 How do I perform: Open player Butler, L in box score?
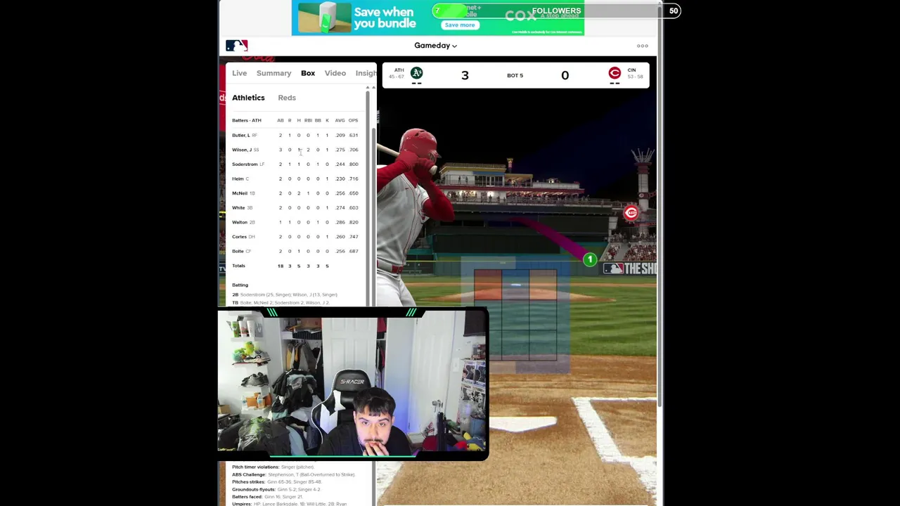click(x=240, y=135)
